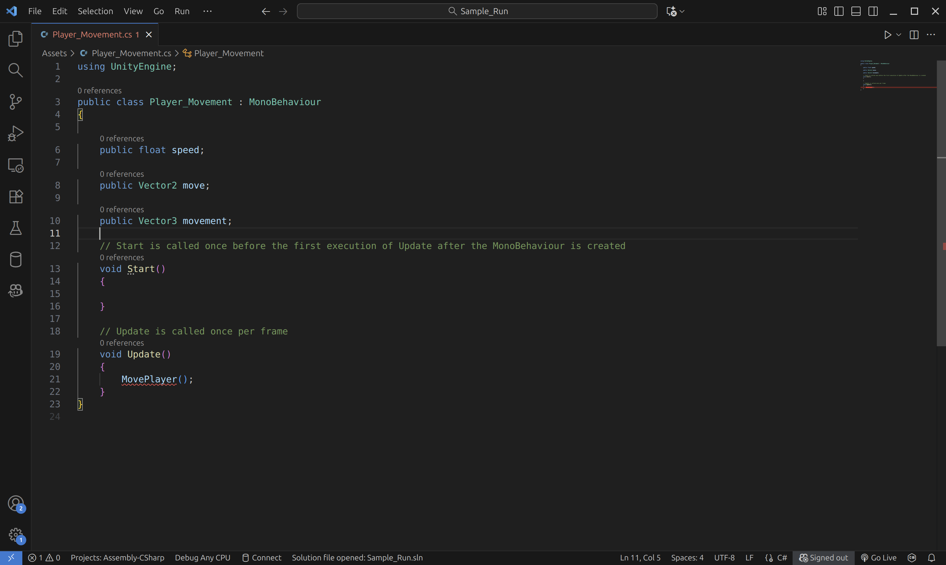Toggle the secondary side bar layout button
Screen dimensions: 946x565
coord(873,11)
